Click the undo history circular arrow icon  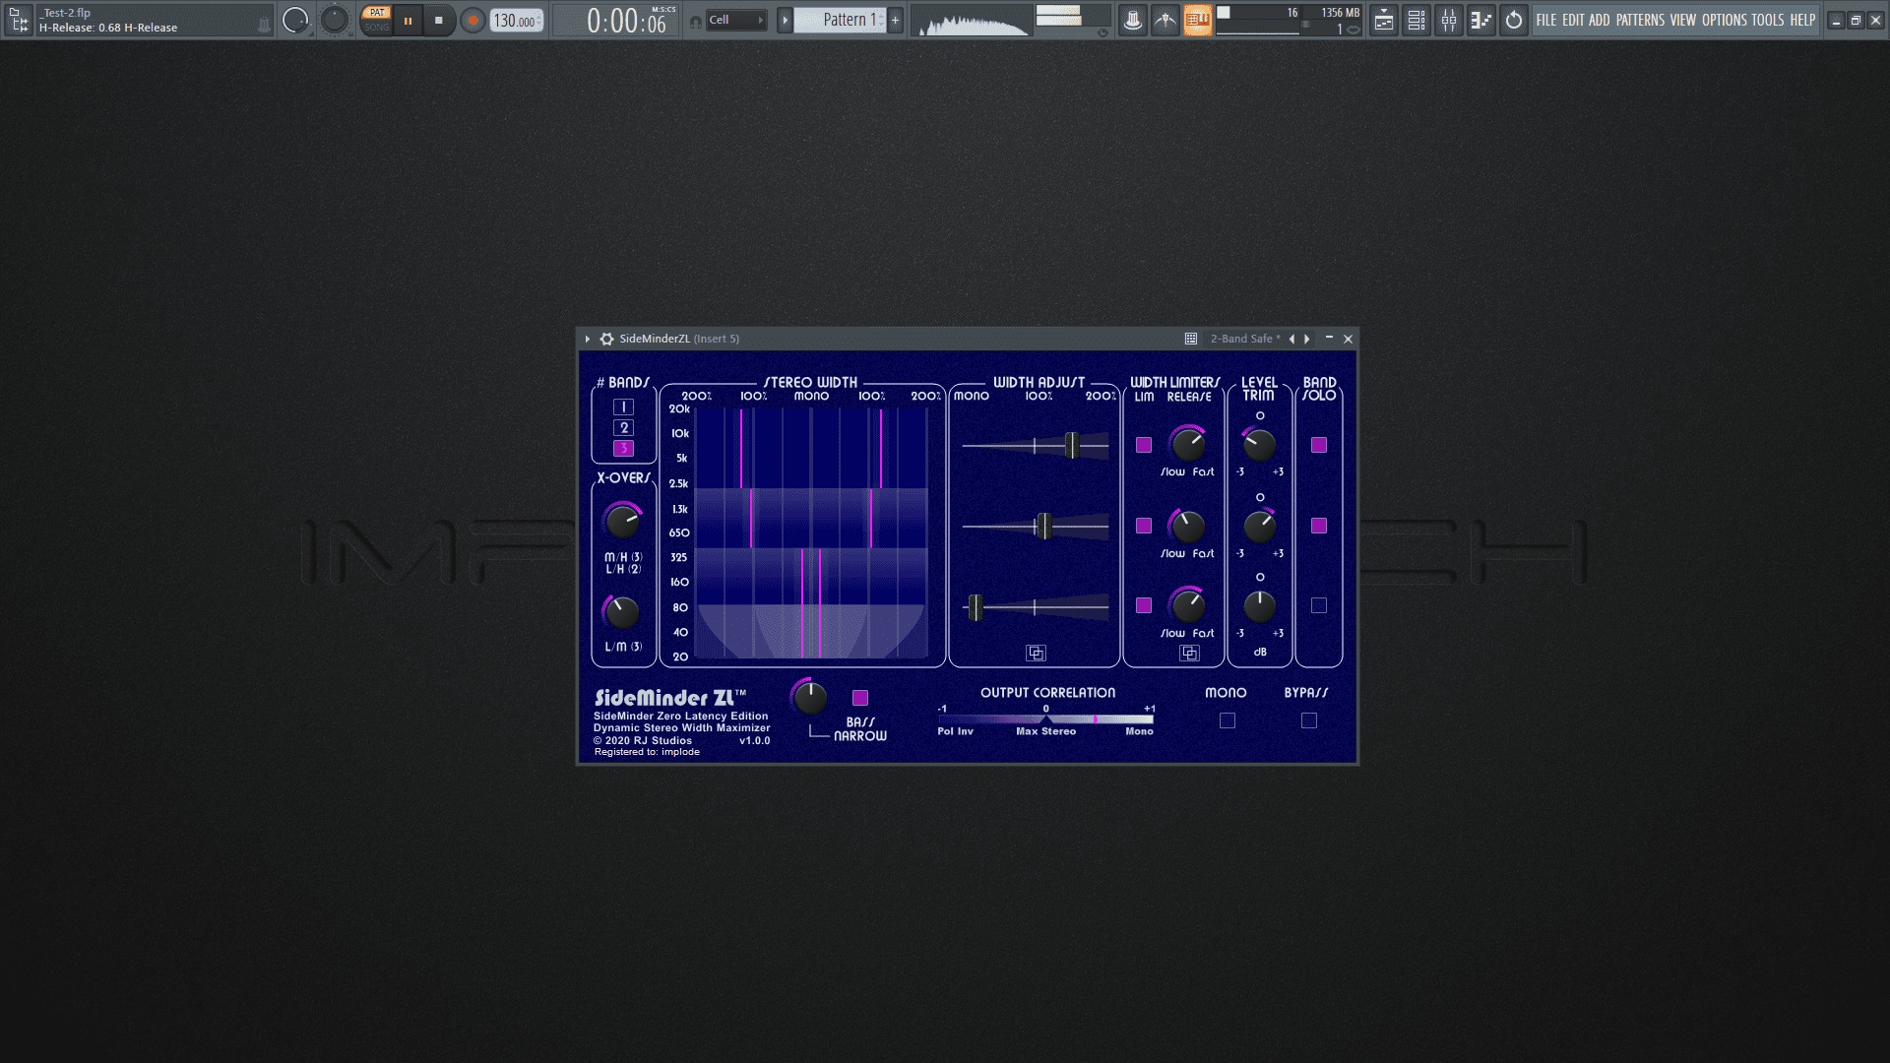[x=1514, y=20]
